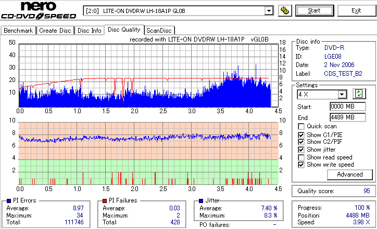Click PI Errors total 111746
Image resolution: width=377 pixels, height=229 pixels.
(74, 222)
